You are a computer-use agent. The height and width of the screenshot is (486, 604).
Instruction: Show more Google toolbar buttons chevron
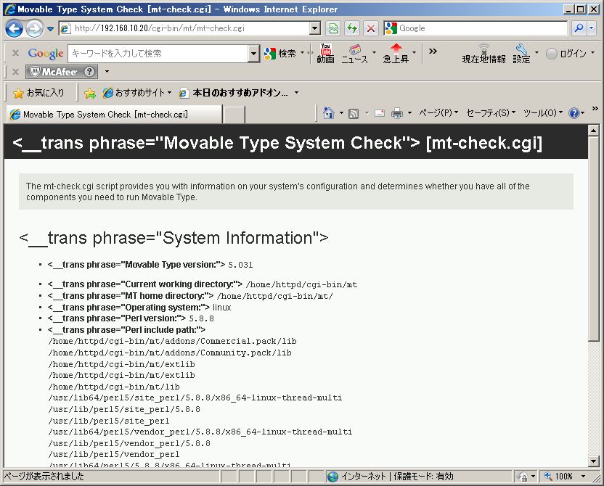coord(433,51)
